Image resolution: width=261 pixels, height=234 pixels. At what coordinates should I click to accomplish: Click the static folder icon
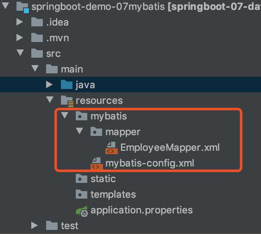coord(82,178)
